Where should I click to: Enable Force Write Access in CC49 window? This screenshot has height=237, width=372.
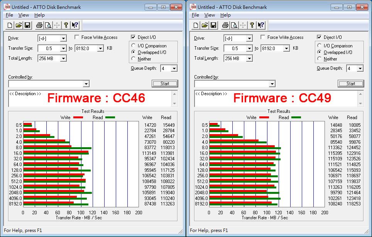pyautogui.click(x=263, y=37)
